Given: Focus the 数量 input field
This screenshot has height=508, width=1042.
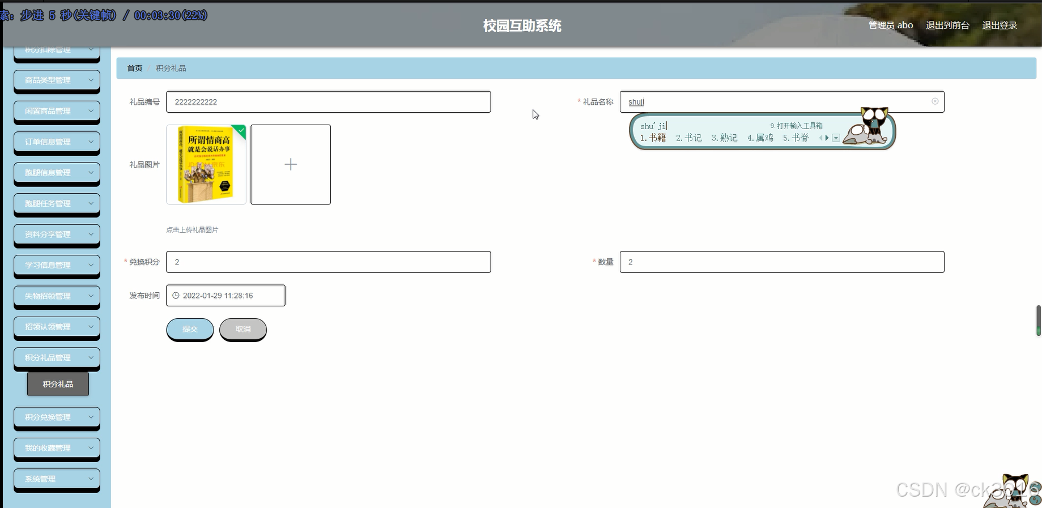Looking at the screenshot, I should tap(782, 262).
